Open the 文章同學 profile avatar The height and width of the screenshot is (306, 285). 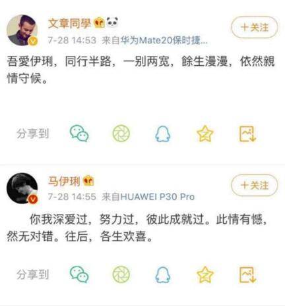22,30
